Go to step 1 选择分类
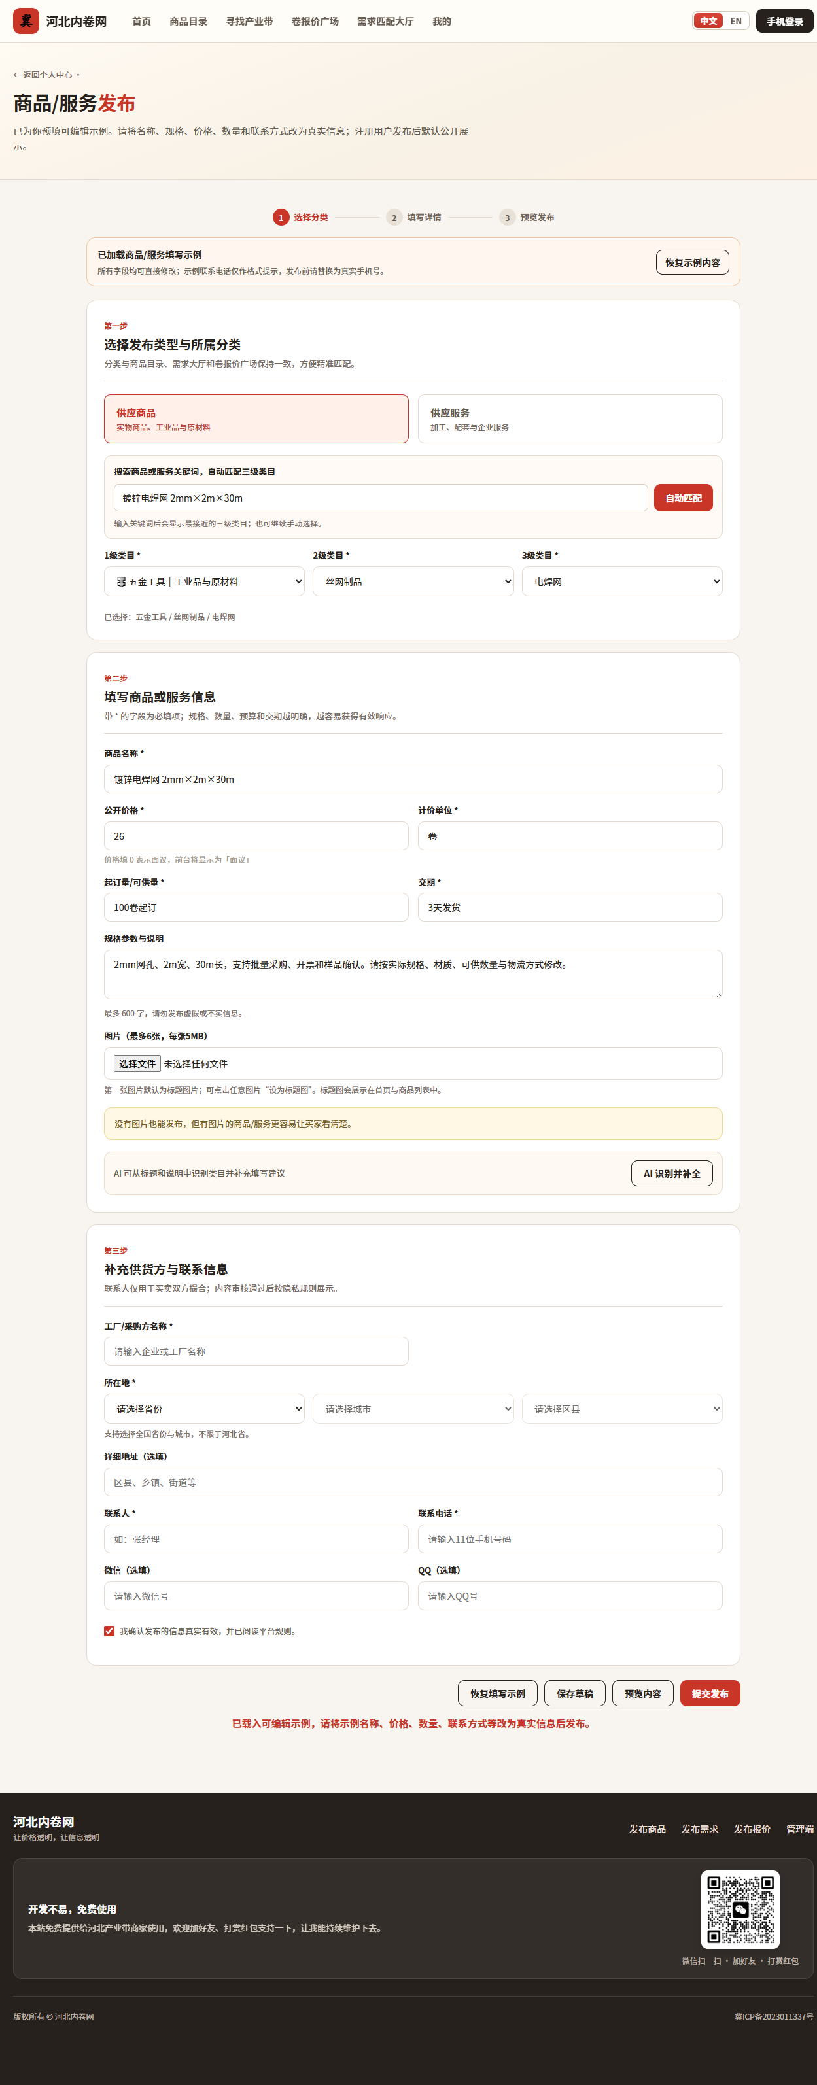The width and height of the screenshot is (817, 2085). coord(300,217)
